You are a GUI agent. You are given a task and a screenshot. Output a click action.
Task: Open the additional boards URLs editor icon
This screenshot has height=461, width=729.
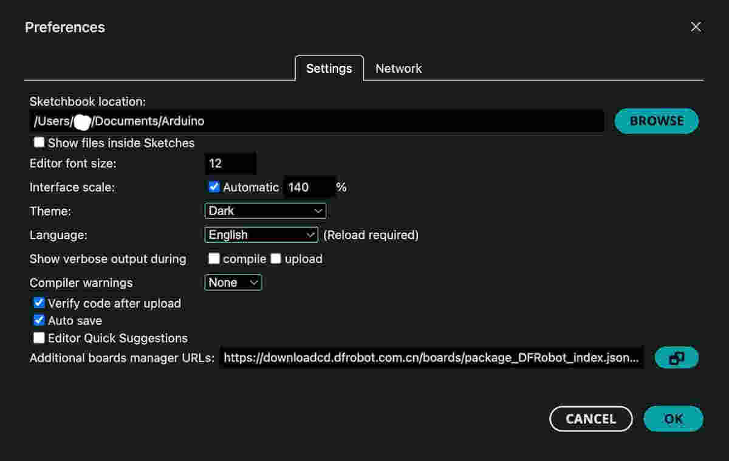coord(677,358)
